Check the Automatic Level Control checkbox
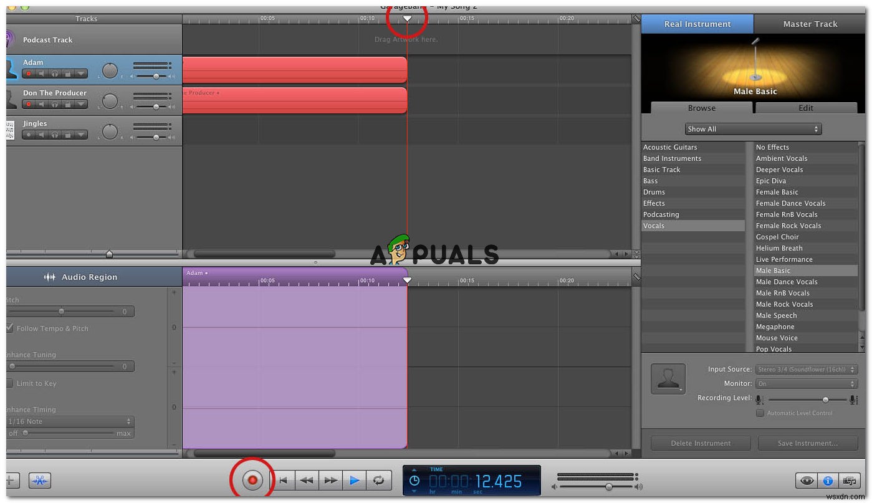 pyautogui.click(x=760, y=413)
